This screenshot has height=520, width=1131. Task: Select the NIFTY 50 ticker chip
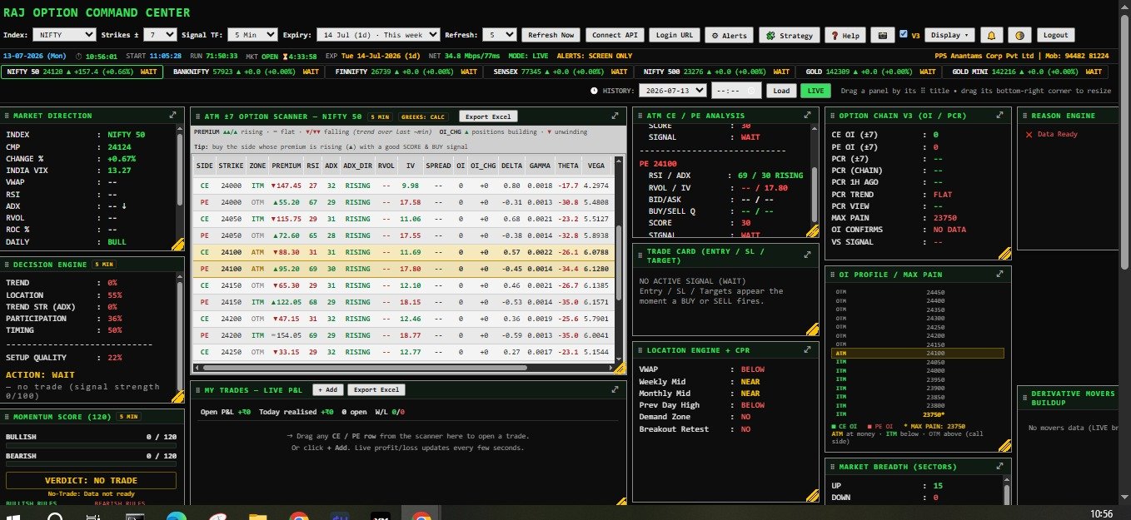(81, 72)
